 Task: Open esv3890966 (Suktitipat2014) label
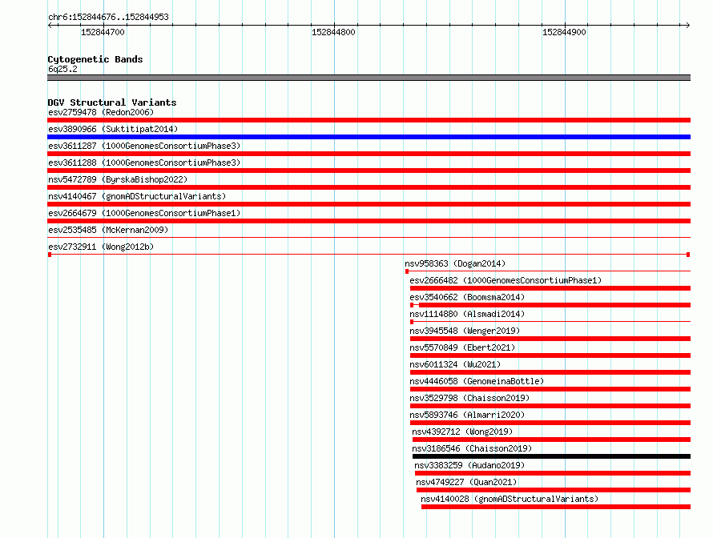click(x=113, y=129)
